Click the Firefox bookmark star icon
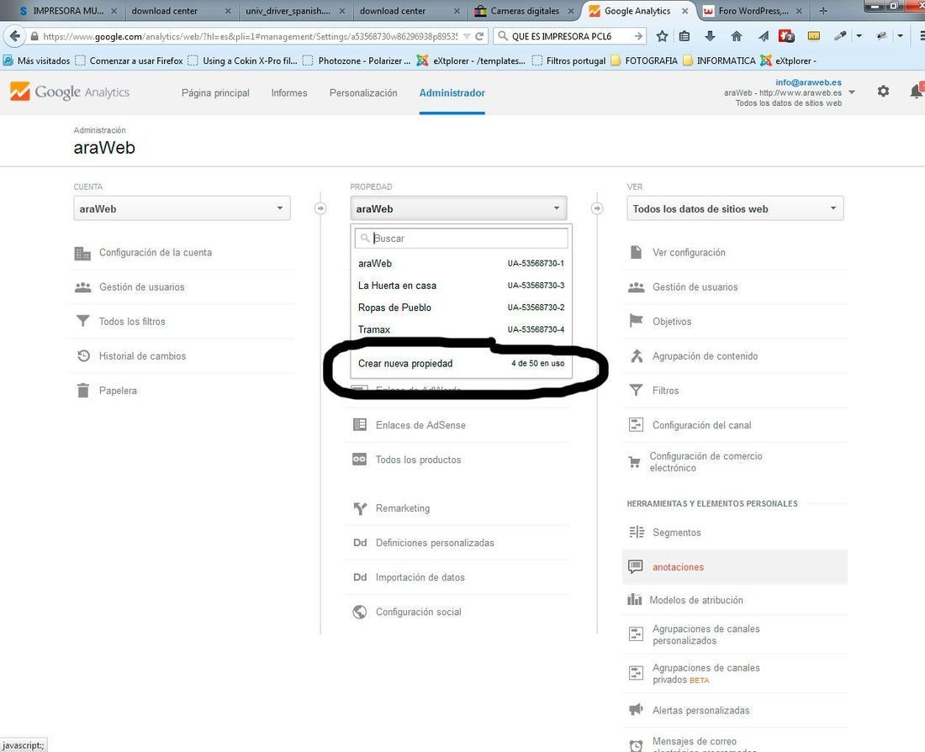 (662, 36)
